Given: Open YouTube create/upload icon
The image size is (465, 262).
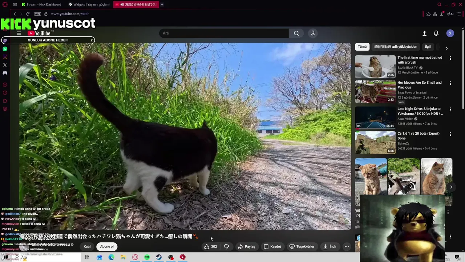Looking at the screenshot, I should tap(424, 33).
